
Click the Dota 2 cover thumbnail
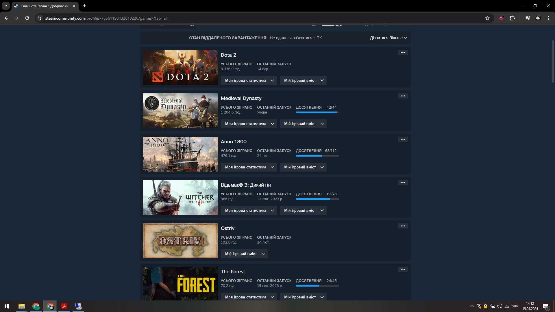(180, 67)
